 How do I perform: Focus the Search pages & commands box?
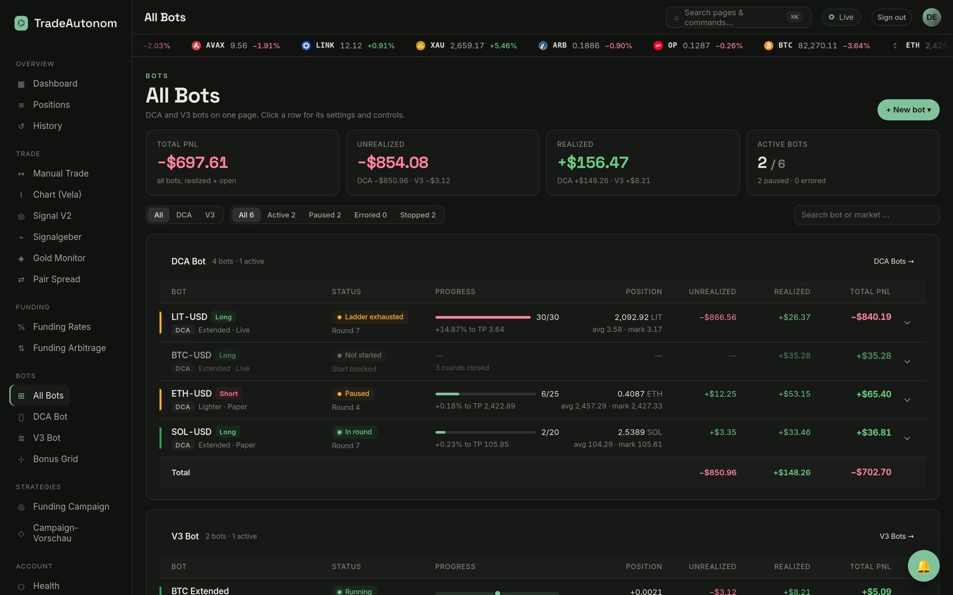pos(738,17)
